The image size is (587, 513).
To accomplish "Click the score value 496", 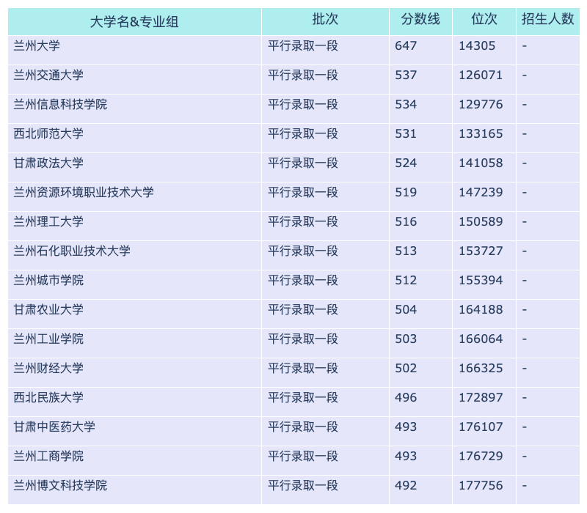I will pyautogui.click(x=406, y=397).
